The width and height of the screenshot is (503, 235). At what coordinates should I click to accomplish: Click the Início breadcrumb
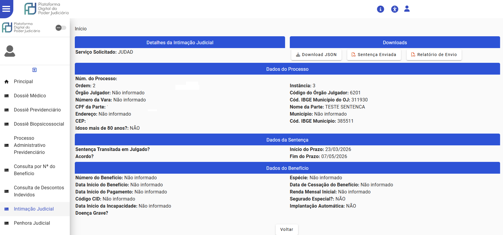pyautogui.click(x=81, y=29)
